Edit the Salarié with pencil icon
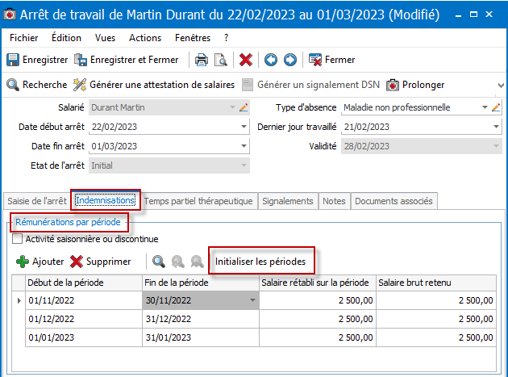 click(244, 107)
